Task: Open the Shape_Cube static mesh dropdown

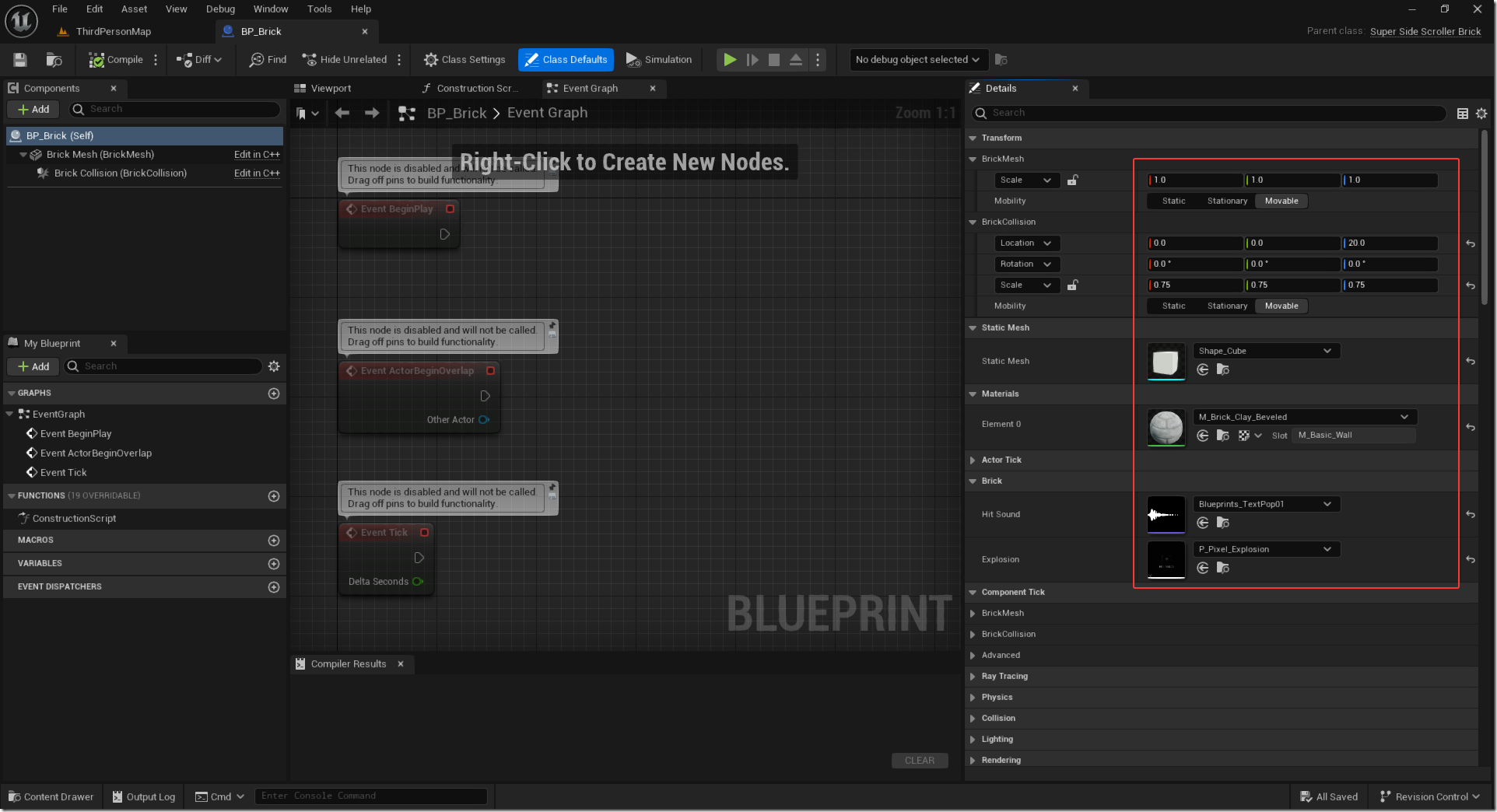Action: 1266,352
